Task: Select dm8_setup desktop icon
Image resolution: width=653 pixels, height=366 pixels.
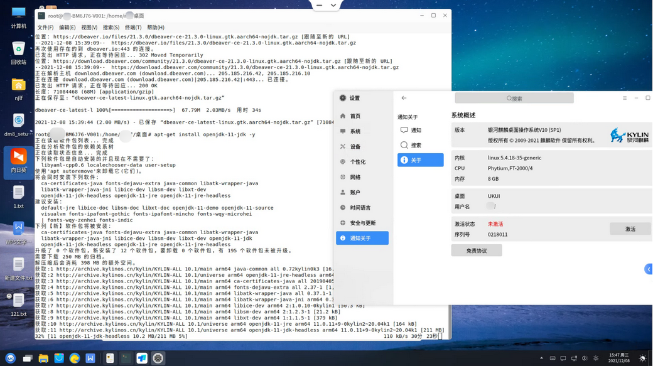Action: pyautogui.click(x=18, y=125)
